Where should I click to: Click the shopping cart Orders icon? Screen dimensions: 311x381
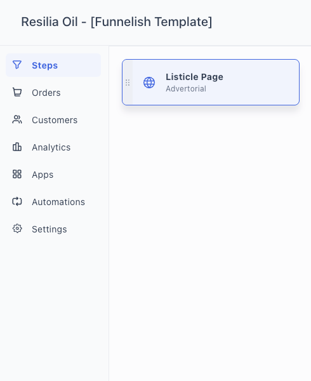(x=17, y=92)
